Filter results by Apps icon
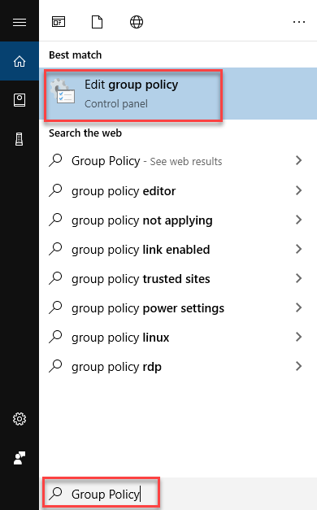This screenshot has height=510, width=317. pos(59,22)
